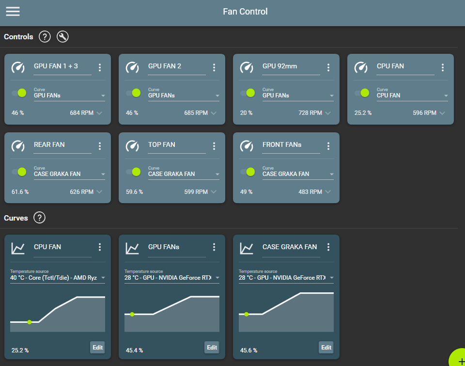Open the Curve dropdown on GPU FAN 1 + 3
The image size is (465, 366).
69,94
